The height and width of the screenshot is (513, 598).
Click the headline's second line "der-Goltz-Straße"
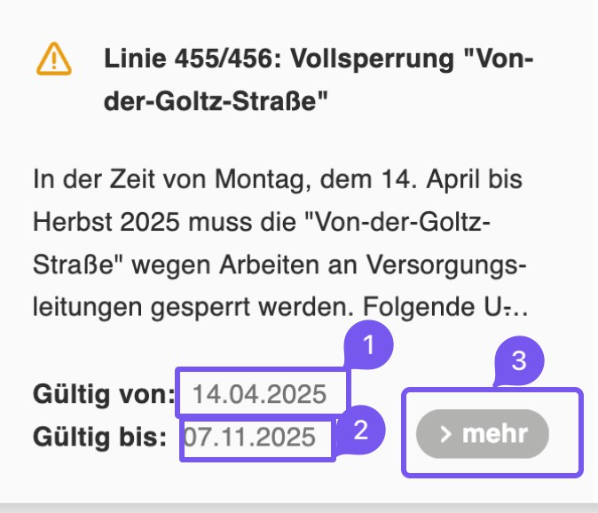[216, 103]
